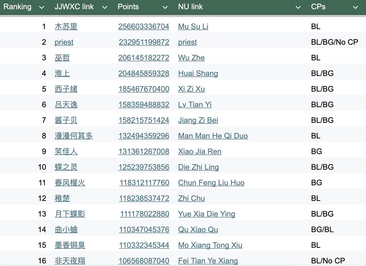
Task: Open the NU link Xi Zi Xu
Action: (x=192, y=89)
